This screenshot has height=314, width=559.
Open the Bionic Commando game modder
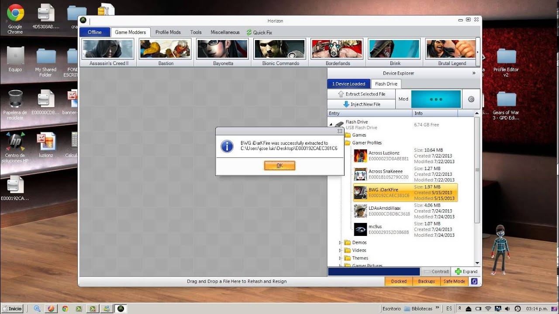tap(280, 52)
